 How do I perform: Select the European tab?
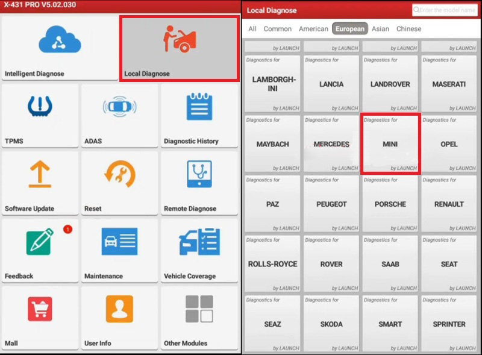350,28
